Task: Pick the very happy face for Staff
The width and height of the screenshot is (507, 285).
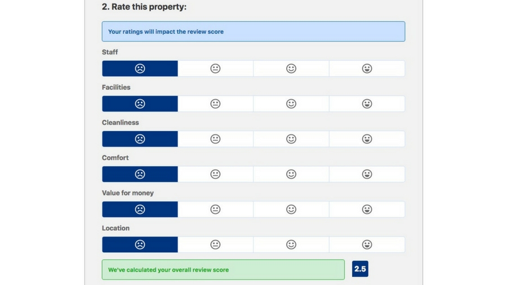Action: pyautogui.click(x=367, y=69)
